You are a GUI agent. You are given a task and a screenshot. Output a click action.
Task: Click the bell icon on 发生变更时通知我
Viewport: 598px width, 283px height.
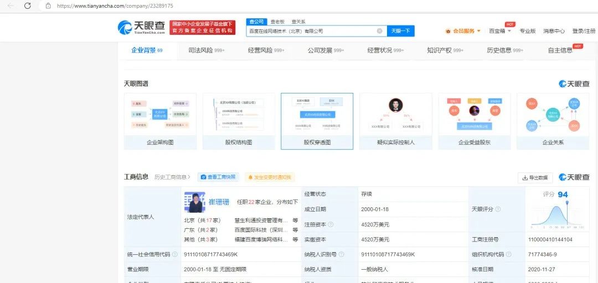pyautogui.click(x=251, y=177)
